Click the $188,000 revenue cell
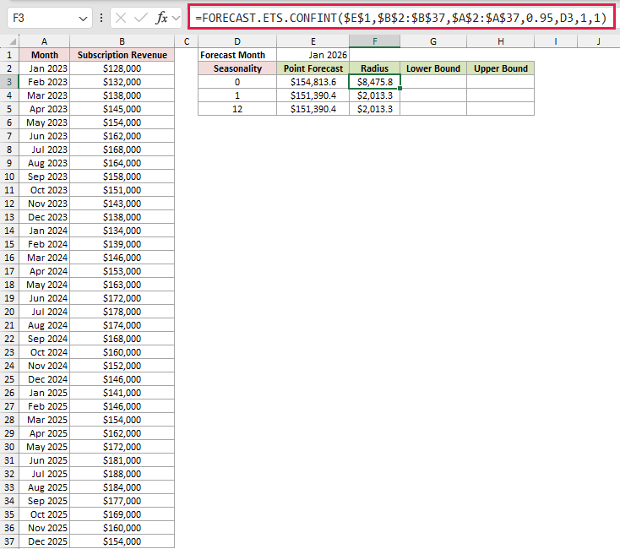This screenshot has height=549, width=620. 122,474
